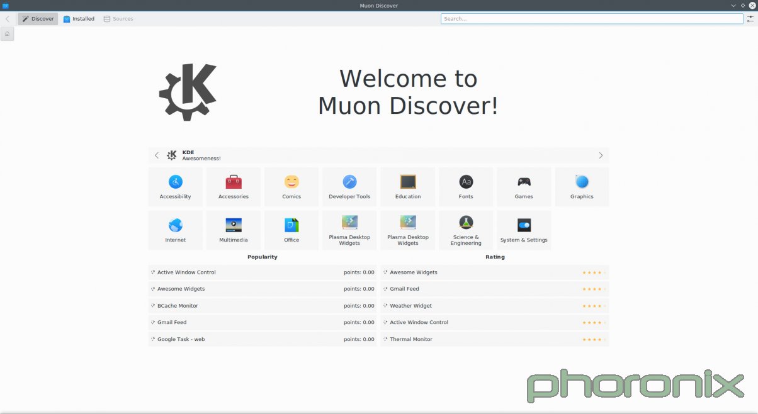Open the Graphics category
Screen dimensions: 758x414
click(x=581, y=186)
